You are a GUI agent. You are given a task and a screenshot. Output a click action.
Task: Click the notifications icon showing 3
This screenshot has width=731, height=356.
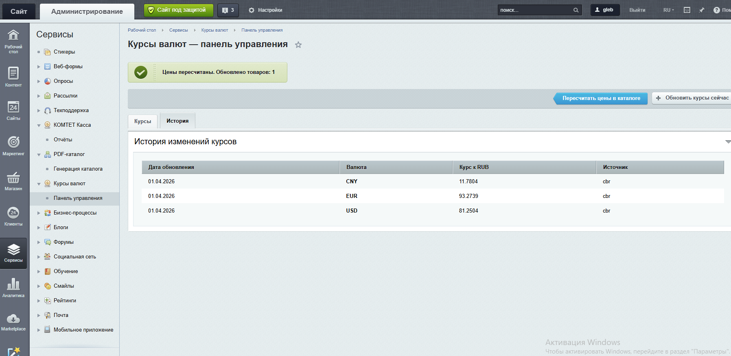tap(228, 10)
